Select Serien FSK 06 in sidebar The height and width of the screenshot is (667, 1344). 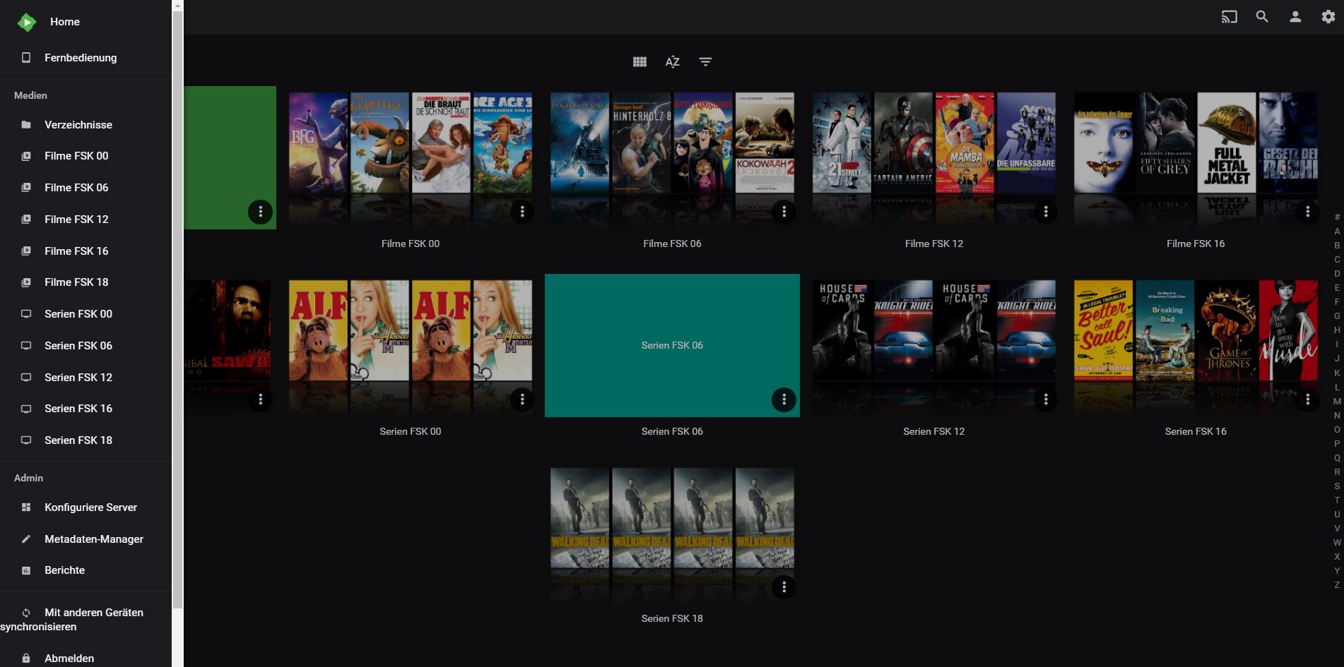(86, 346)
